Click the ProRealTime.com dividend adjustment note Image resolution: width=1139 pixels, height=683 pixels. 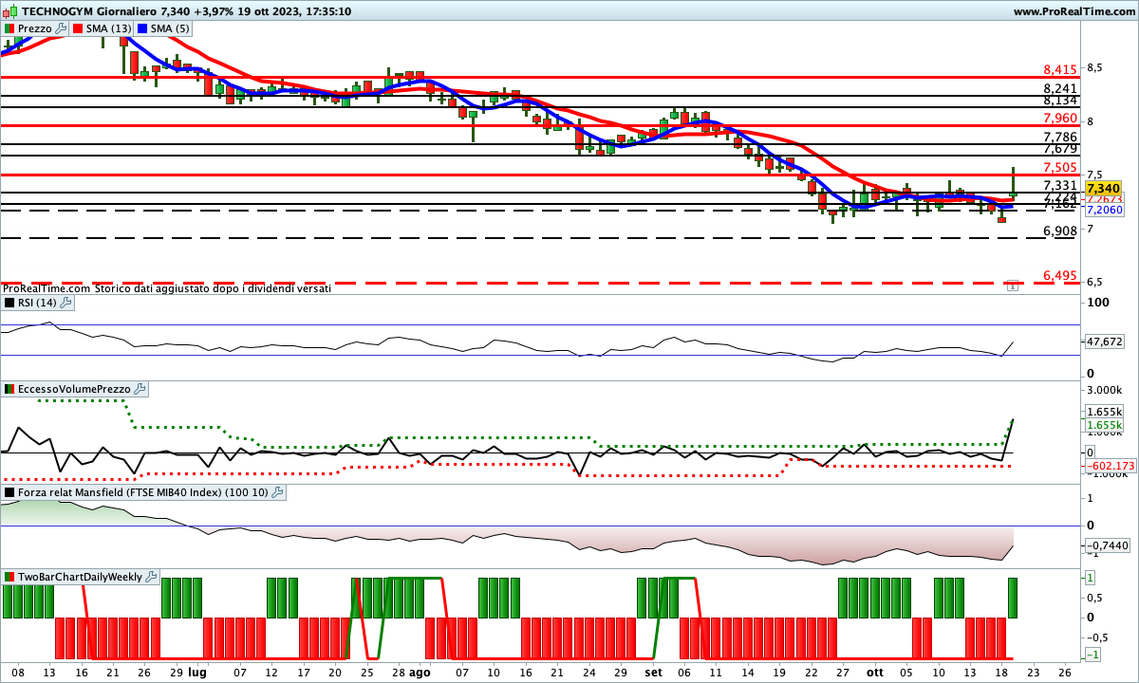click(167, 287)
